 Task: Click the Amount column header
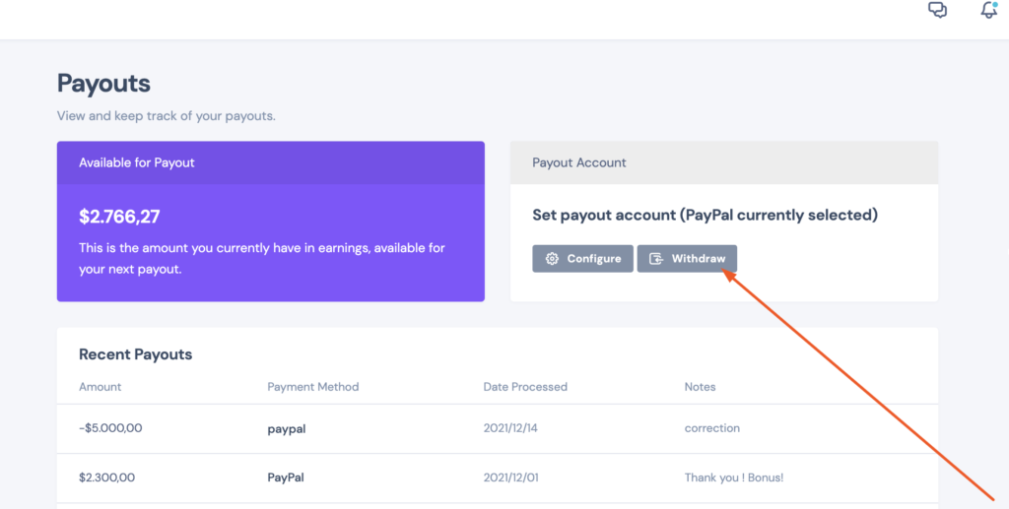coord(100,387)
